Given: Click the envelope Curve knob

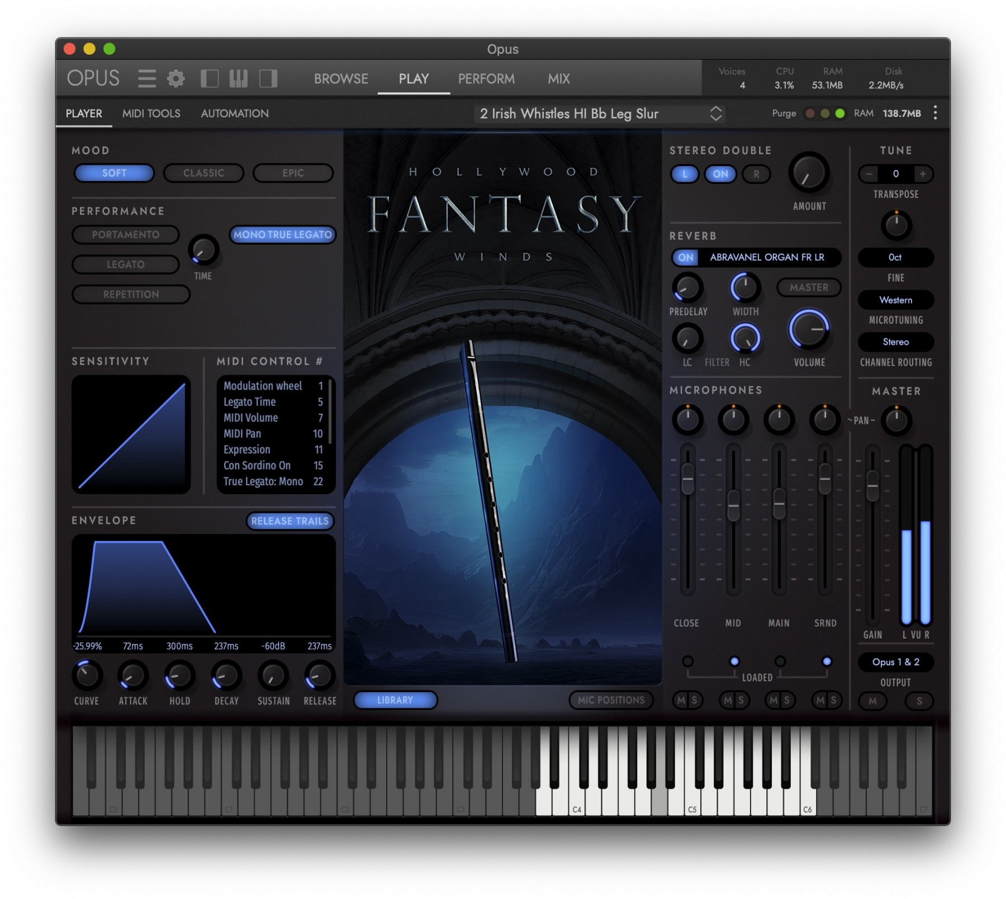Looking at the screenshot, I should click(87, 675).
